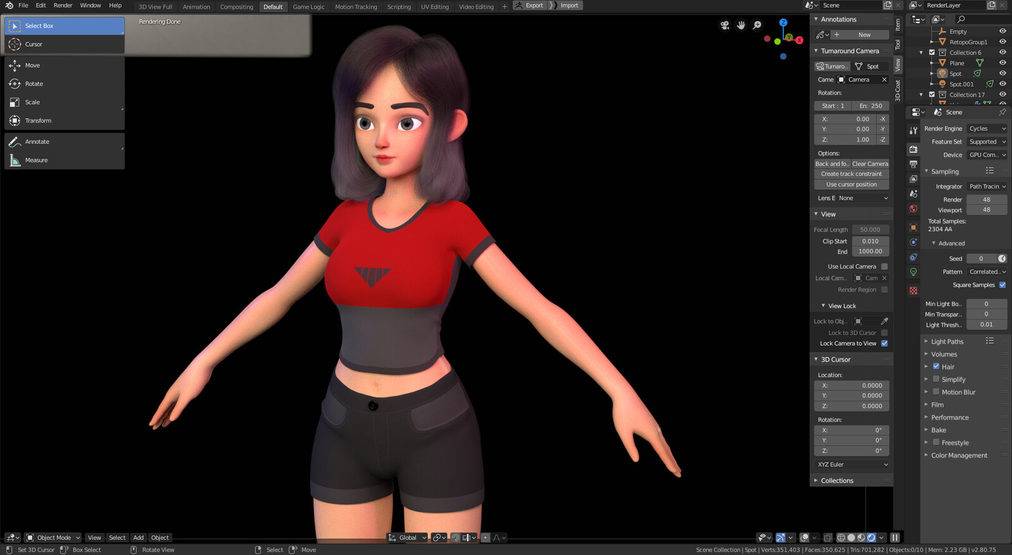
Task: Expand the Light Paths panel
Action: 947,342
